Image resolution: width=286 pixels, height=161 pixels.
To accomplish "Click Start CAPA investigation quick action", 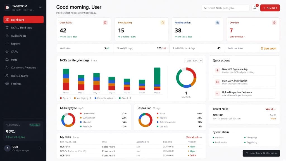I will [x=244, y=82].
